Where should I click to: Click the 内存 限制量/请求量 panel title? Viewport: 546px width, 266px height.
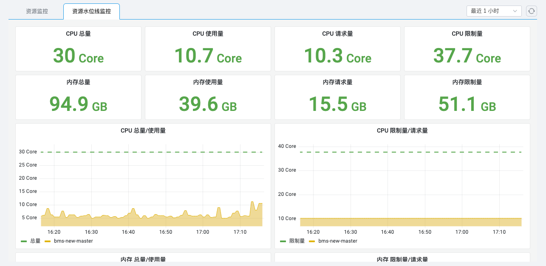[402, 259]
